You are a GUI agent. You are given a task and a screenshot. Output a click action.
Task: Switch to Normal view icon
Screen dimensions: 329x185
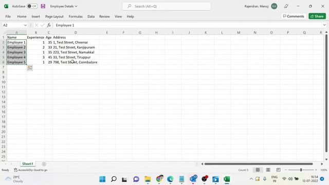pos(258,170)
